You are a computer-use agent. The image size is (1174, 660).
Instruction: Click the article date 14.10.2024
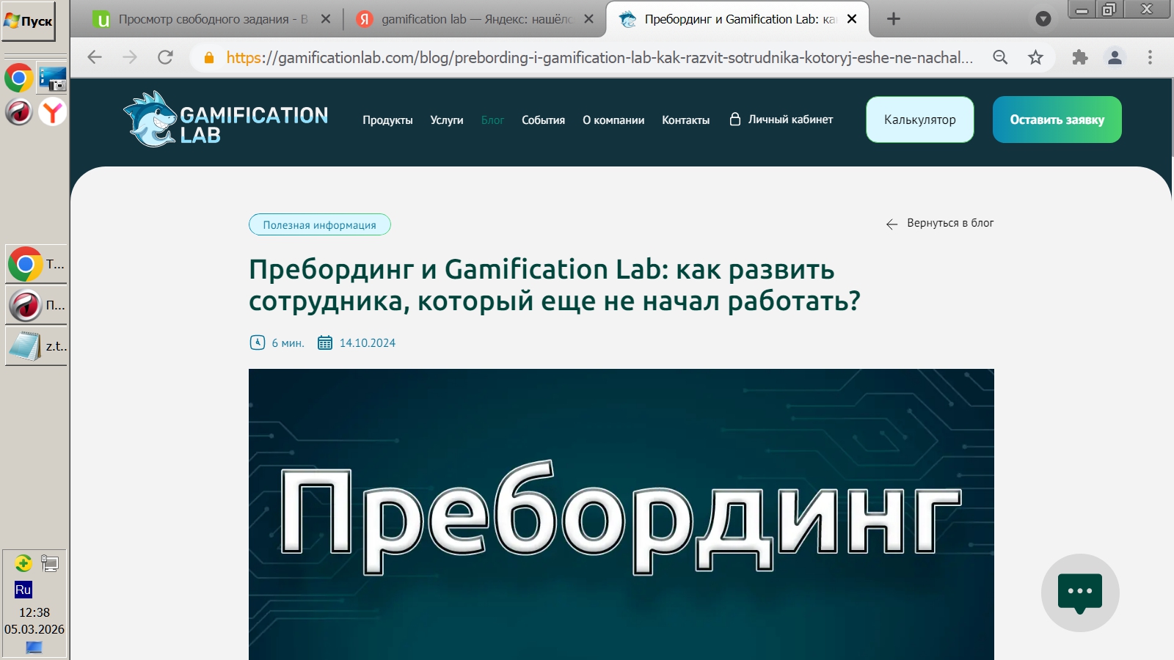coord(368,343)
